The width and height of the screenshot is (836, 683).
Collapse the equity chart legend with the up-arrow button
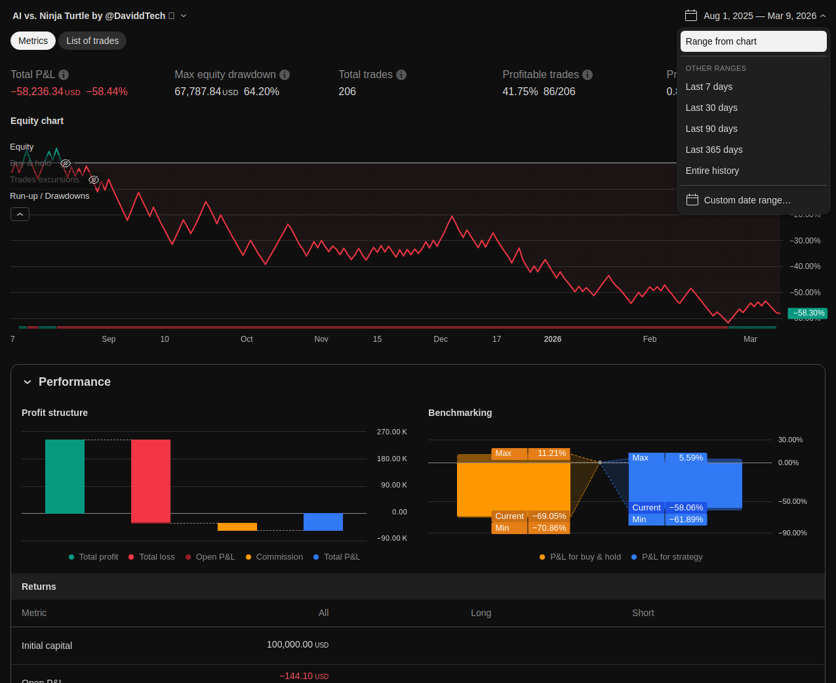pyautogui.click(x=20, y=215)
